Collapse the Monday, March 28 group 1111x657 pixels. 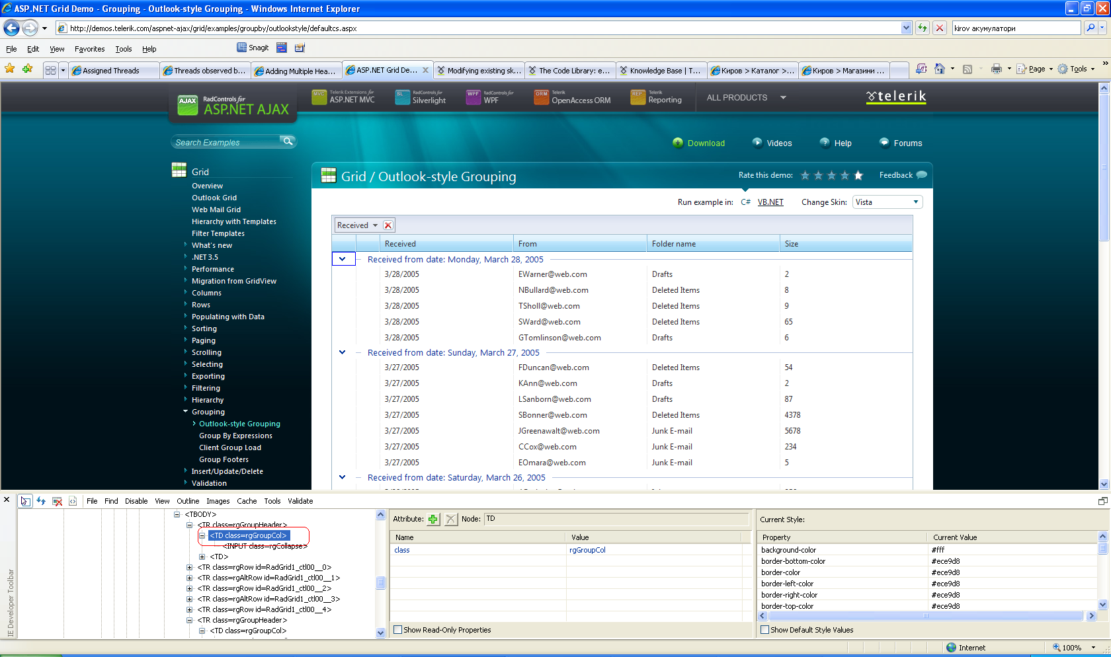(343, 259)
